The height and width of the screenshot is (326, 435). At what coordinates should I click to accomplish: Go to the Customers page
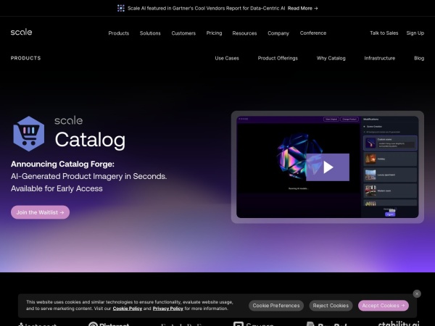click(183, 33)
